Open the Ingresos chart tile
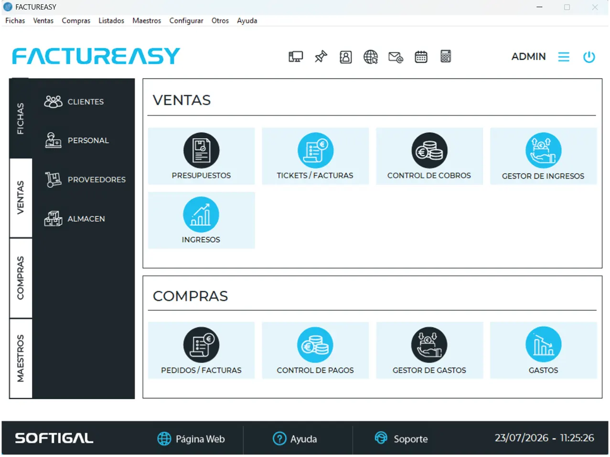Screen dimensions: 610x457 pos(201,220)
